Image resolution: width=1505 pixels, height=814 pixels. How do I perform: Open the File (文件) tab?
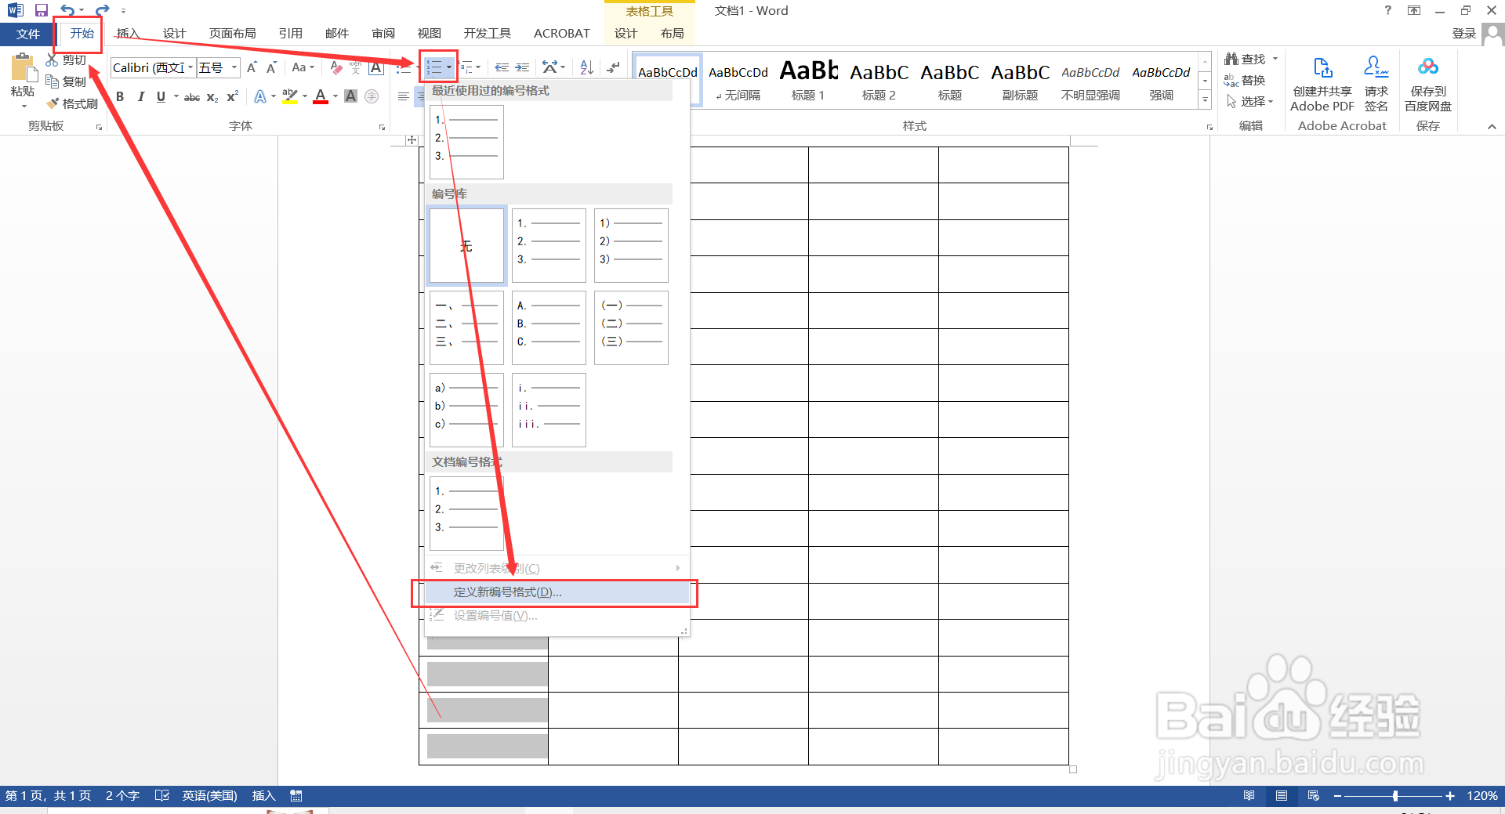(28, 34)
